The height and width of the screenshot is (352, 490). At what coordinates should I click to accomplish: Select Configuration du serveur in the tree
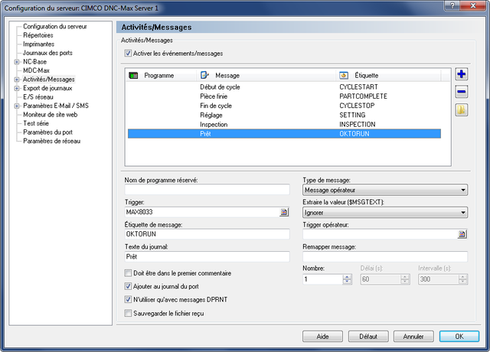tap(55, 27)
